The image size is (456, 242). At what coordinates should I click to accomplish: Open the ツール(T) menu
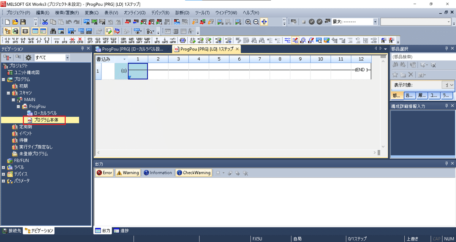tap(202, 13)
